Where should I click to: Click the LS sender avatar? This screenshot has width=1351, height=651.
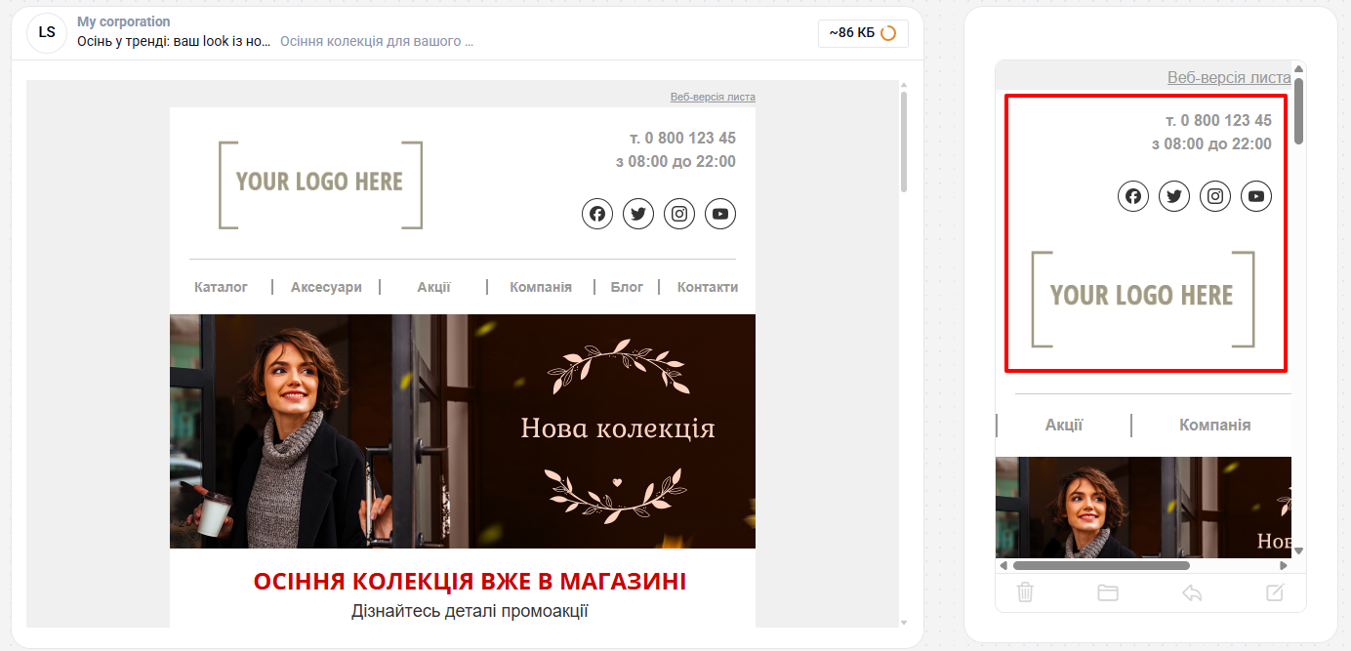tap(47, 33)
